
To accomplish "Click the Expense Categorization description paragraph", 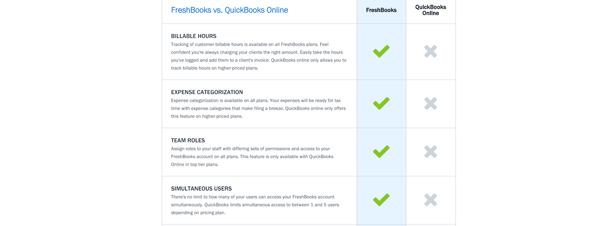I will (x=258, y=108).
